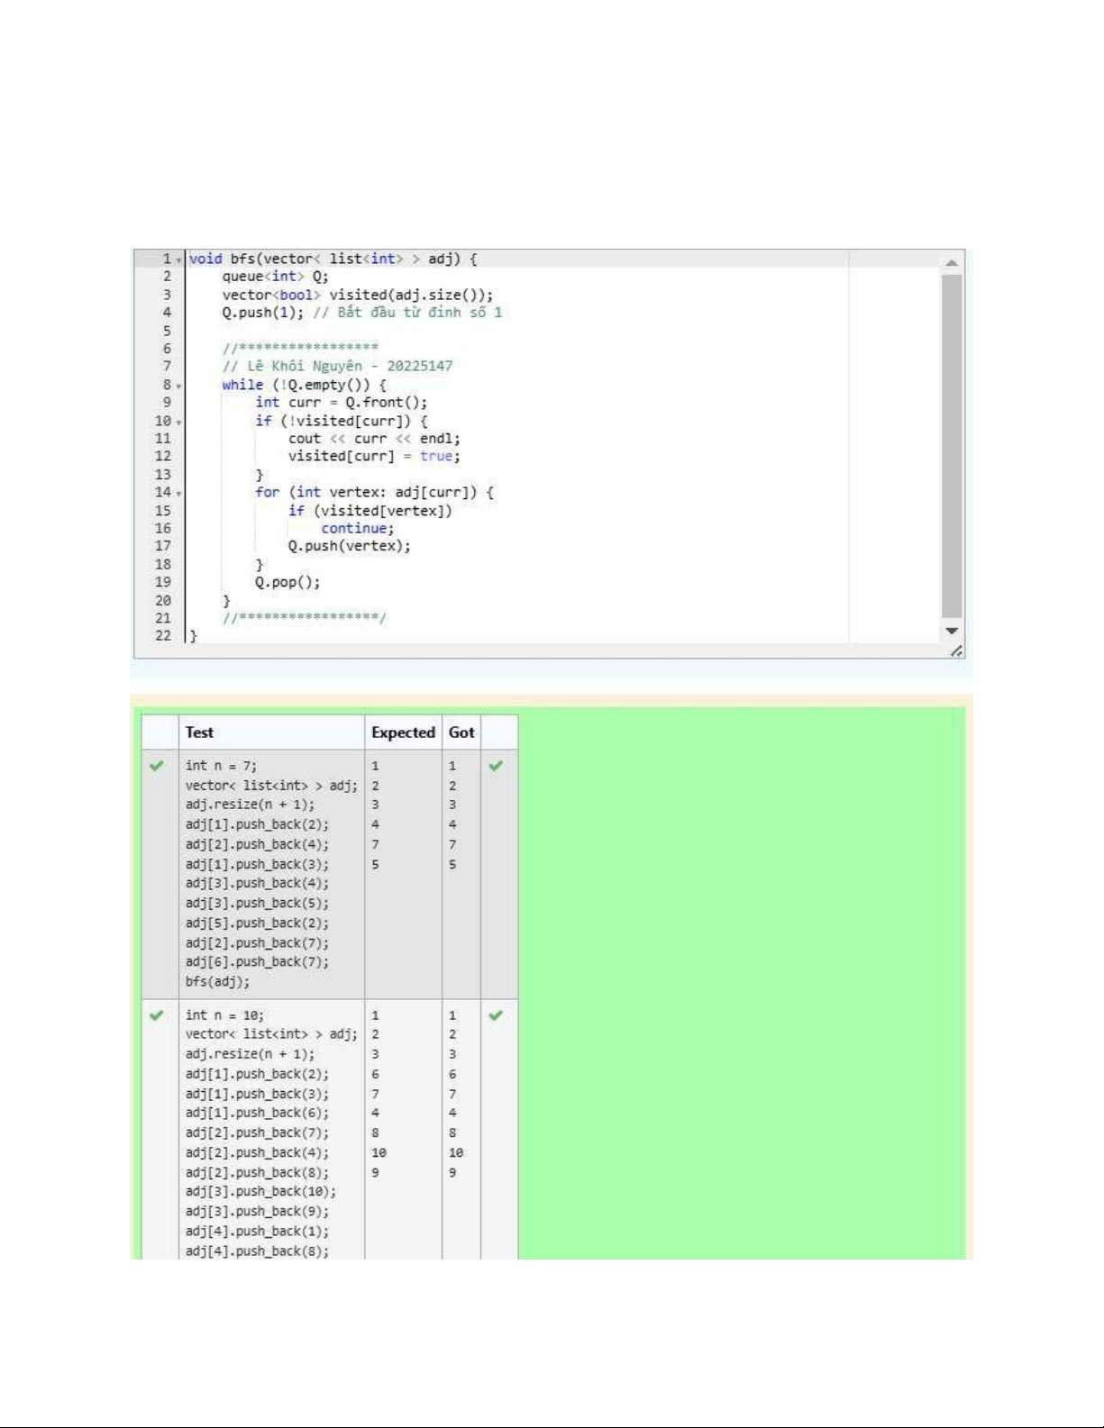The height and width of the screenshot is (1428, 1104).
Task: Click the Got column header
Action: pos(461,732)
